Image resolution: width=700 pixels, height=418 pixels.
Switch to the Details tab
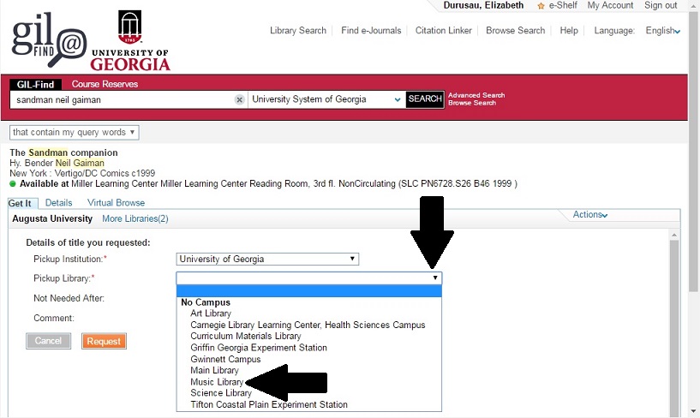[x=58, y=203]
